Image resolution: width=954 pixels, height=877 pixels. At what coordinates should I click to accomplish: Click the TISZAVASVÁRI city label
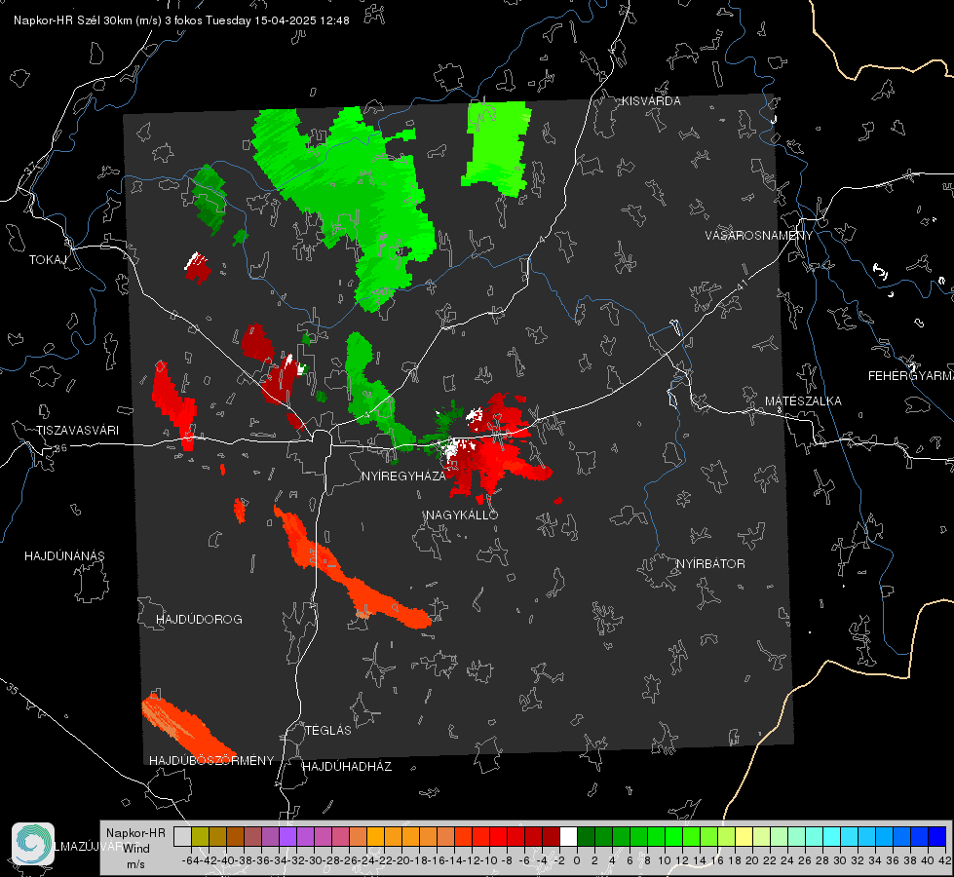pyautogui.click(x=77, y=431)
